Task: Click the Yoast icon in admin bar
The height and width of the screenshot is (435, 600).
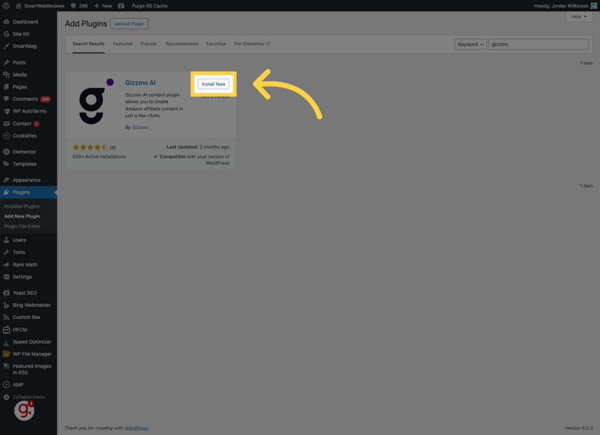Action: point(121,5)
